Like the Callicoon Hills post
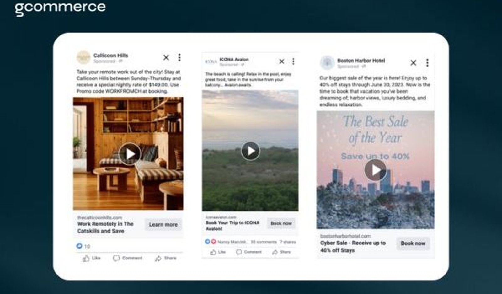 click(x=92, y=258)
